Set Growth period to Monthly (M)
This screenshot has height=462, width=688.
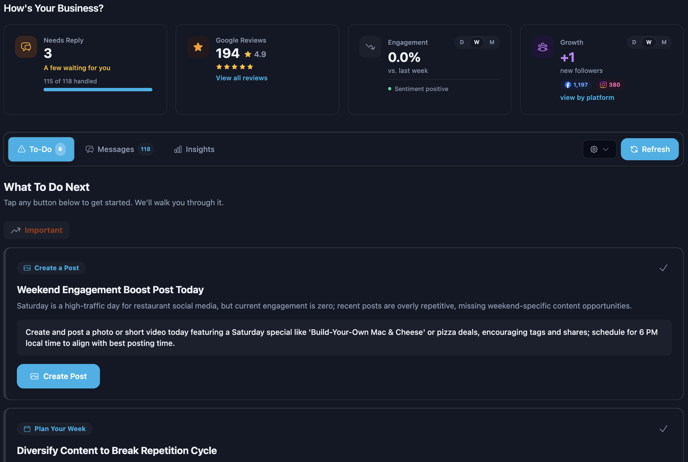pos(664,42)
